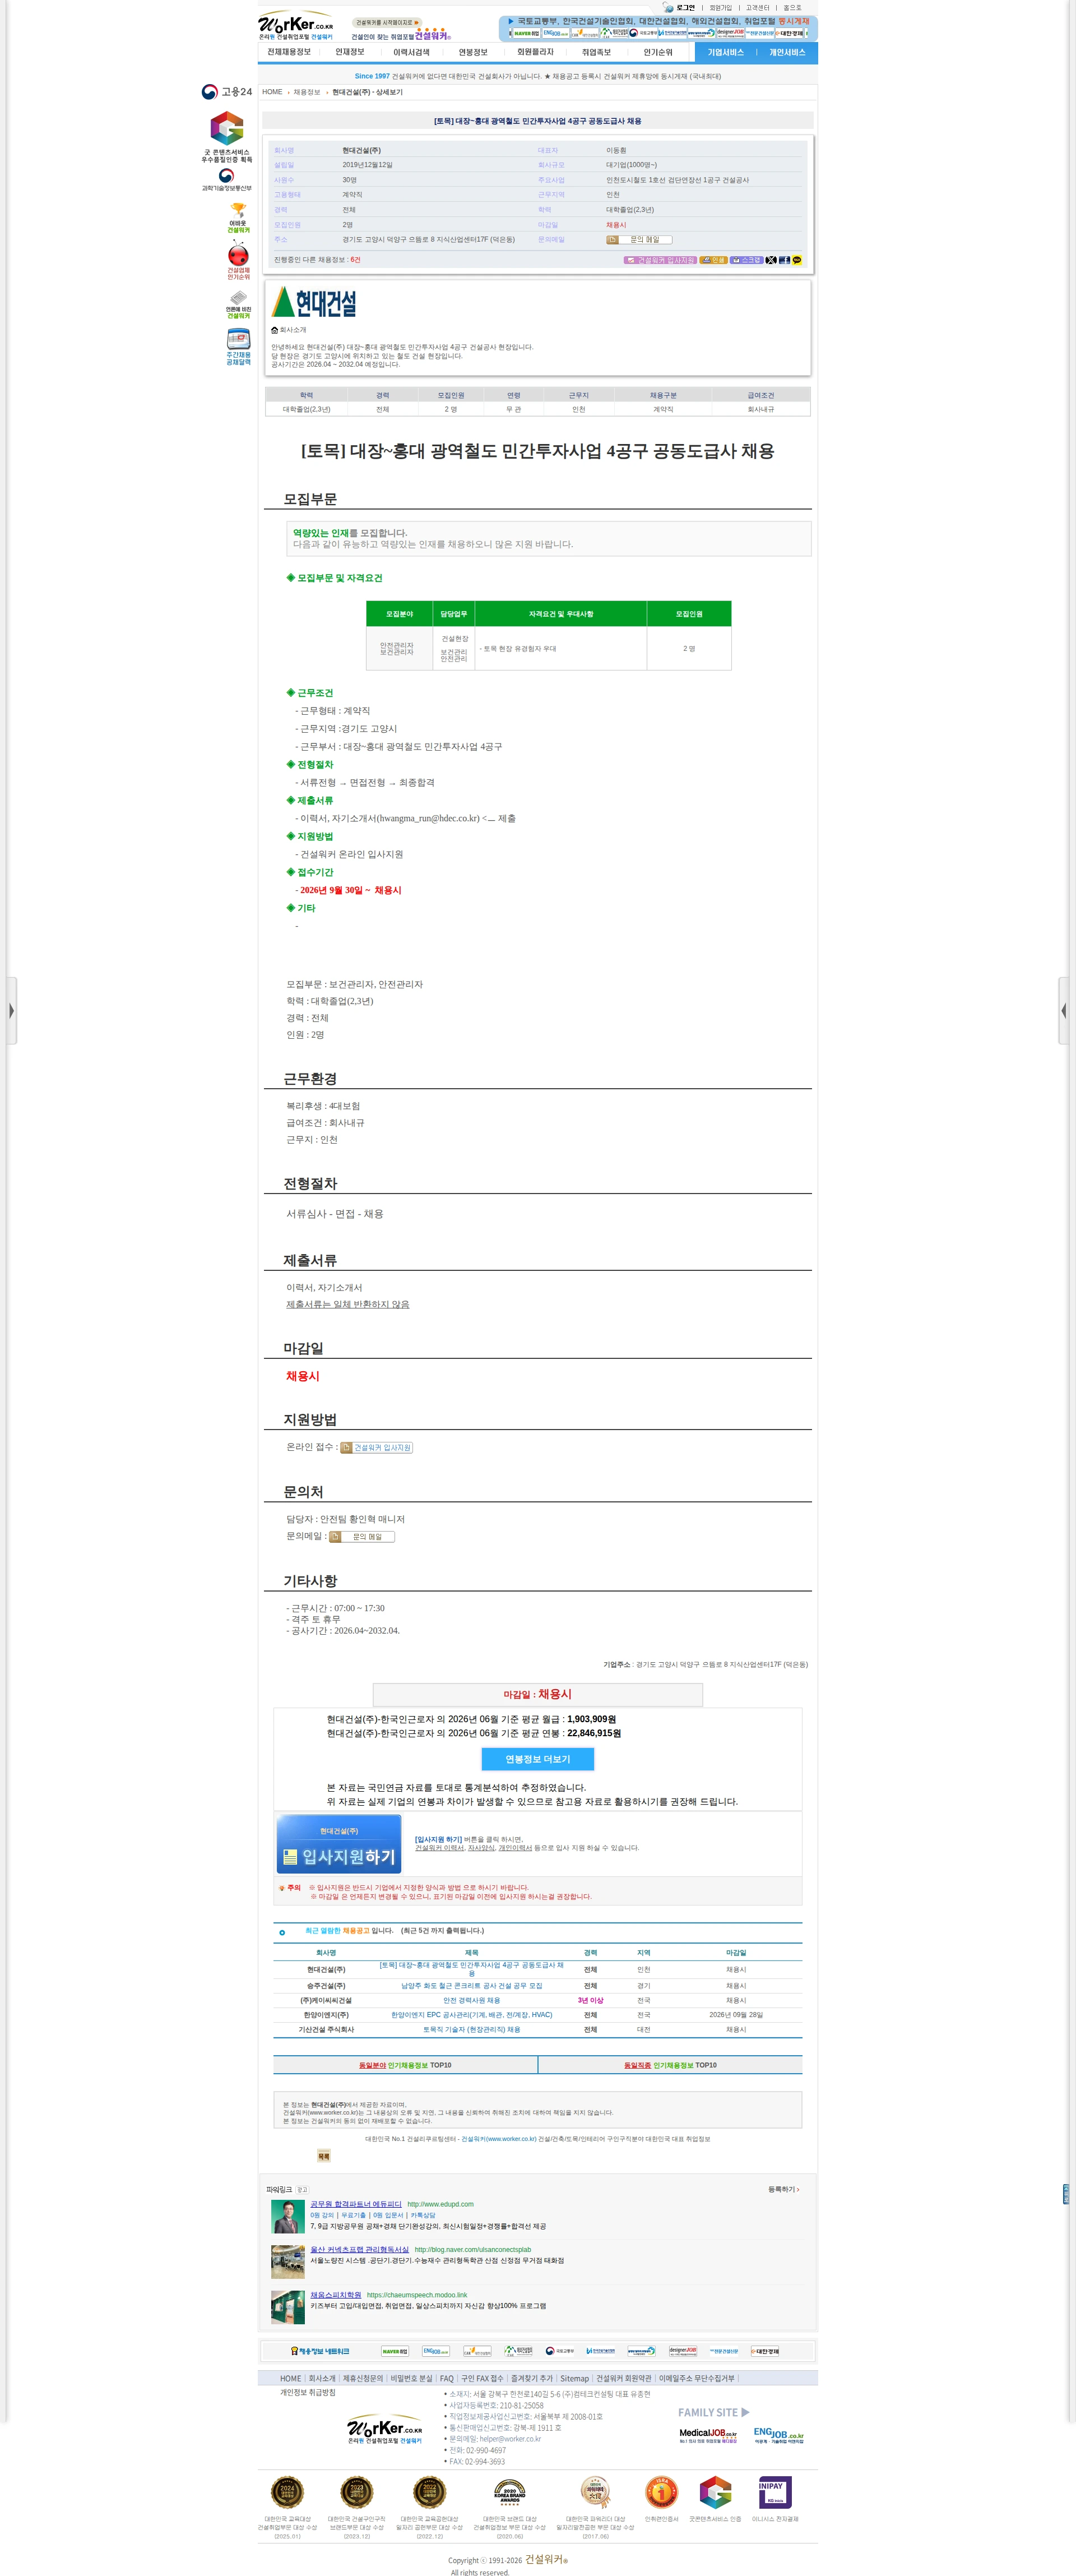Open 승주건설 남양주 화도 job listing
The height and width of the screenshot is (2576, 1076).
tap(472, 1986)
